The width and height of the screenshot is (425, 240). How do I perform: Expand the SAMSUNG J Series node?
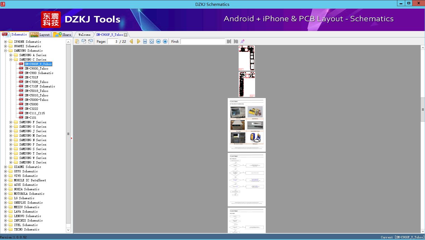coord(11,131)
